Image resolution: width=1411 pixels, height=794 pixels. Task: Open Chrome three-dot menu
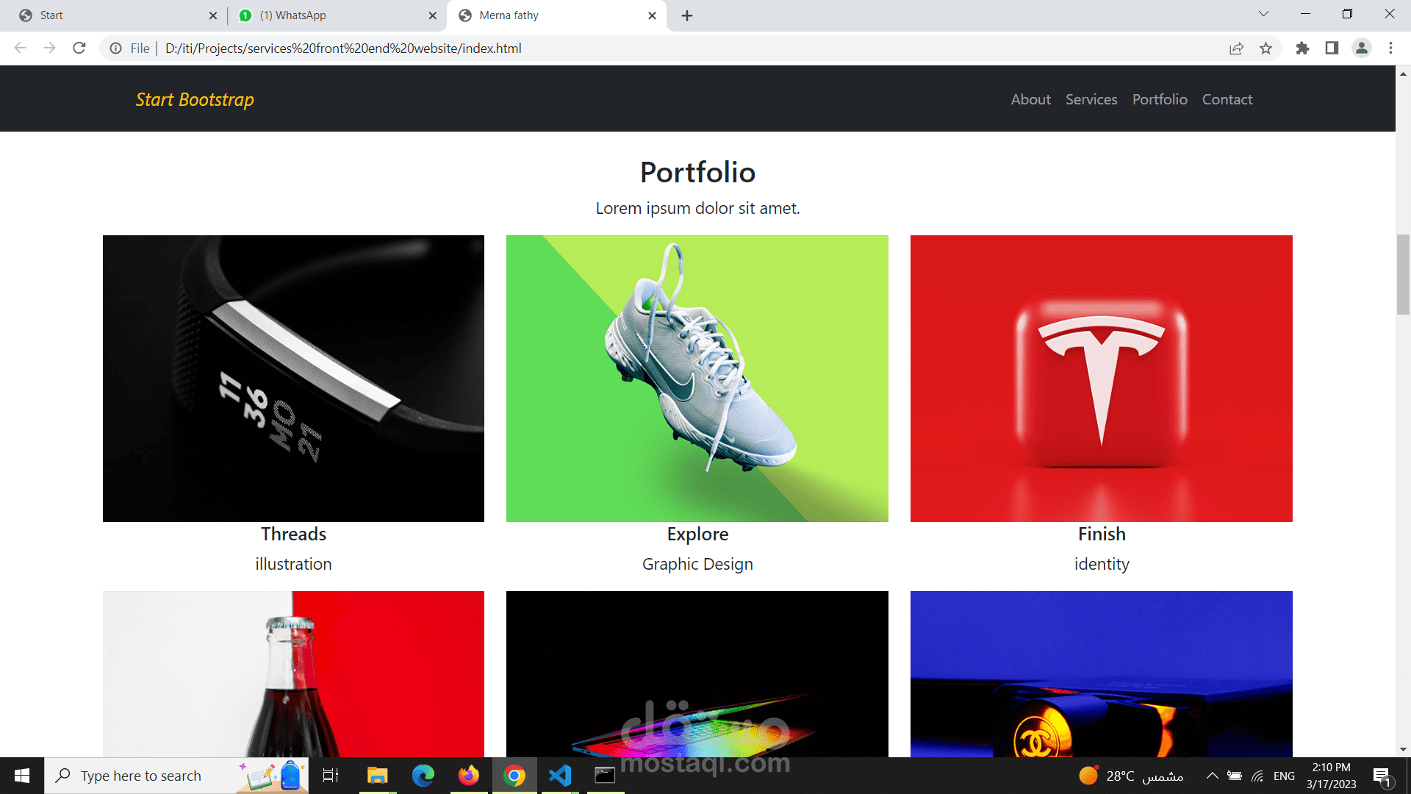coord(1390,49)
